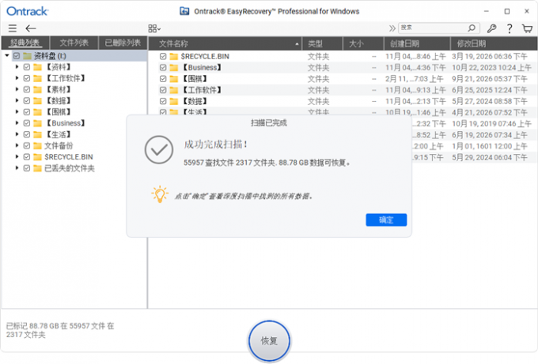Select $RECYCLE.BIN folder in tree
Image resolution: width=538 pixels, height=364 pixels.
click(x=69, y=157)
